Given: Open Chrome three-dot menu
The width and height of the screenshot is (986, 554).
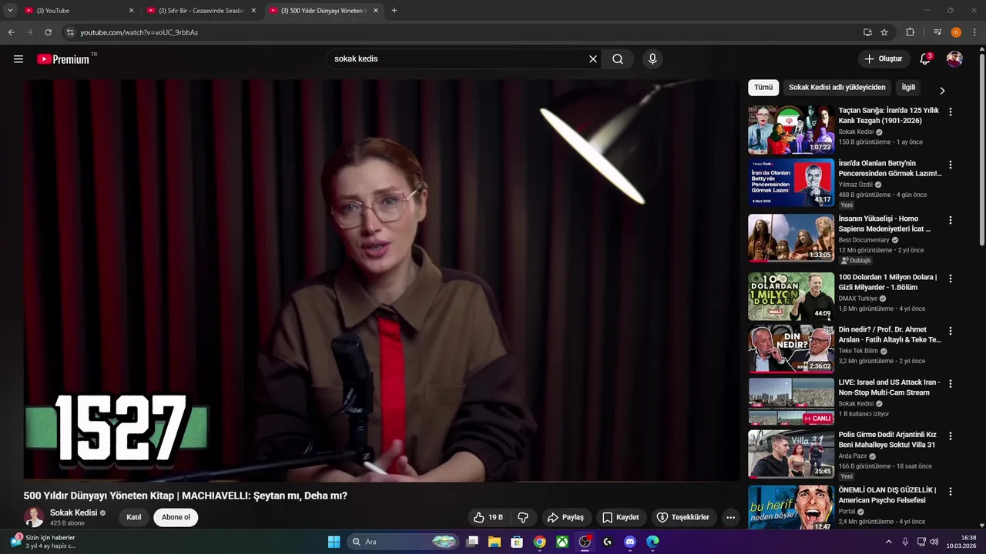Looking at the screenshot, I should point(974,32).
